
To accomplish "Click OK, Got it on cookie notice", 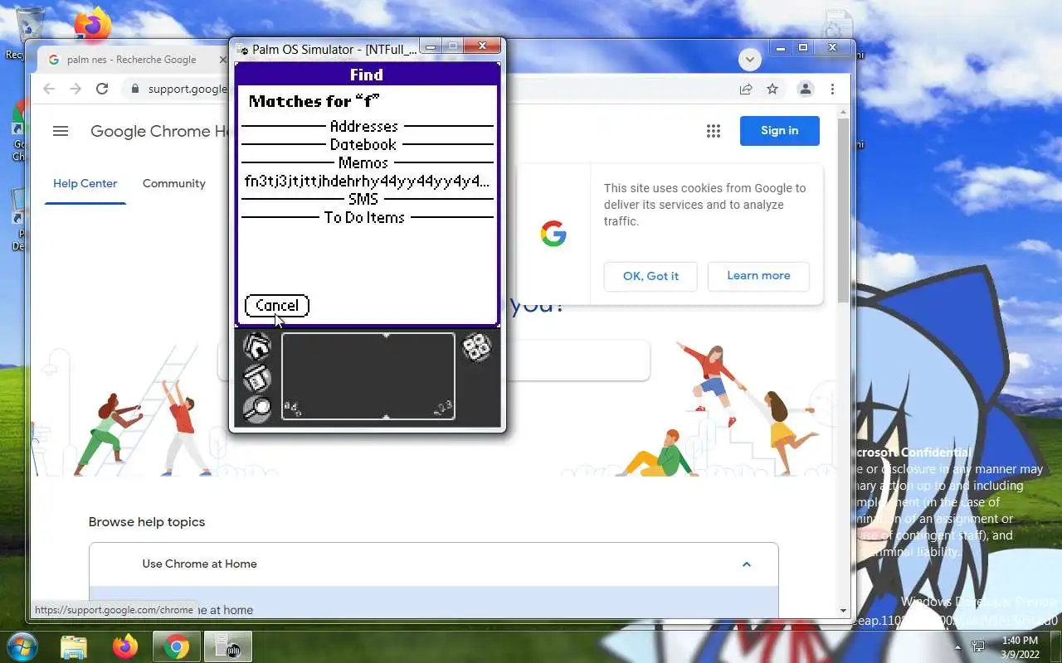I will pyautogui.click(x=650, y=276).
